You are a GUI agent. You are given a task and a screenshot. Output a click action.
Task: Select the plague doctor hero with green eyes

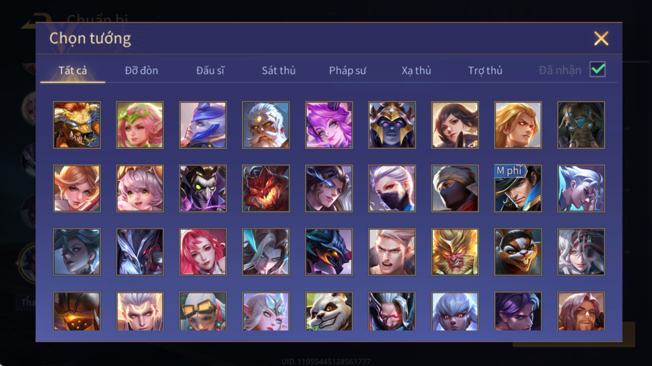203,189
